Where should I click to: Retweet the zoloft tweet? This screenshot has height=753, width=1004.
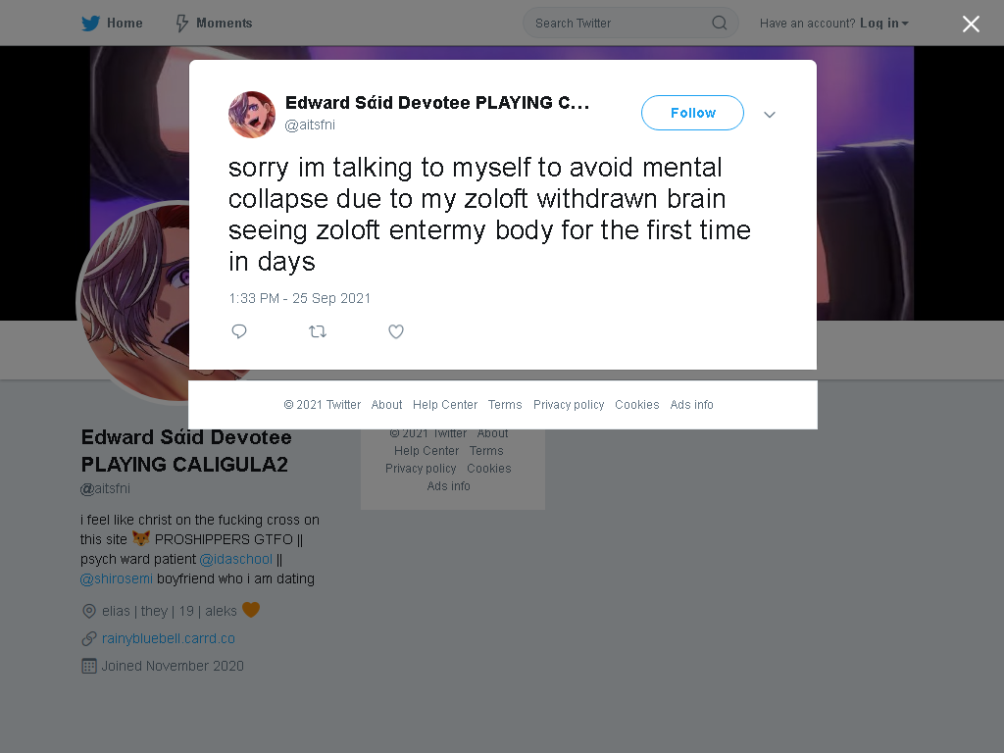click(318, 331)
